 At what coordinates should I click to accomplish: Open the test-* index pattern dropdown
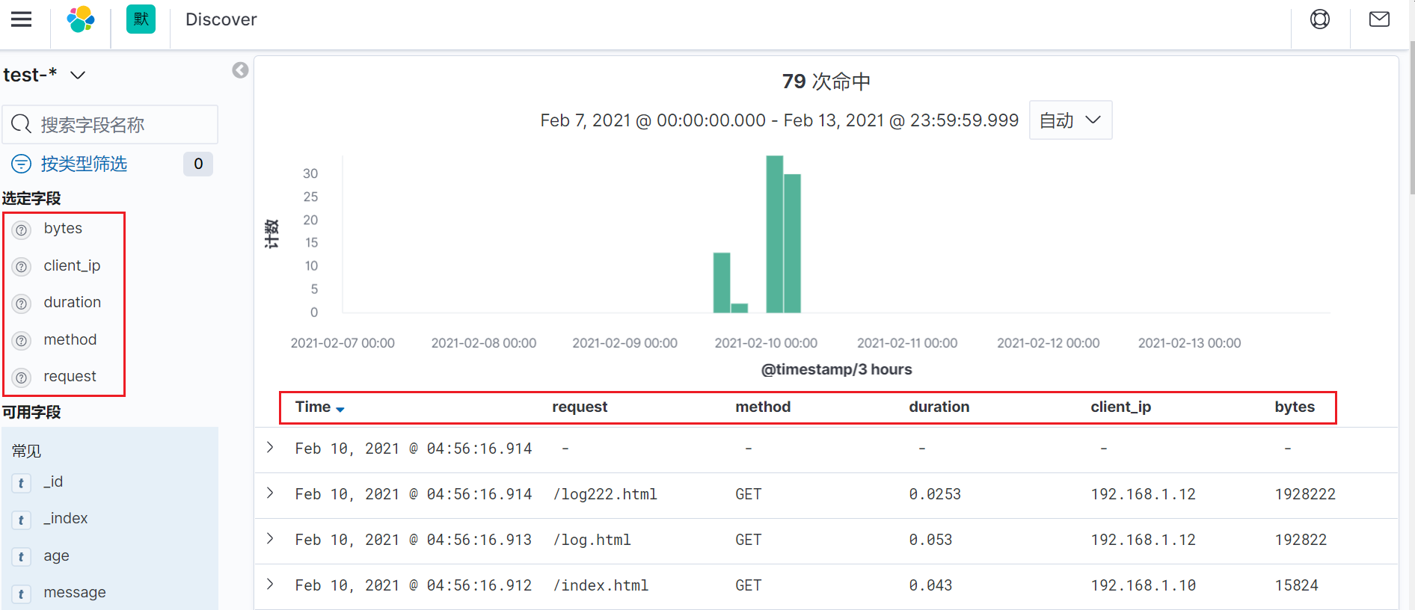44,75
